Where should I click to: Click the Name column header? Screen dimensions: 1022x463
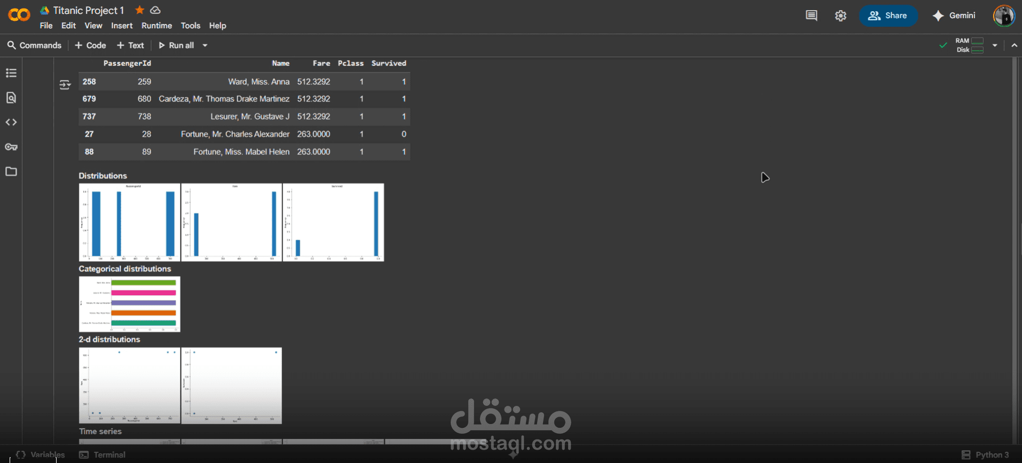pyautogui.click(x=281, y=63)
